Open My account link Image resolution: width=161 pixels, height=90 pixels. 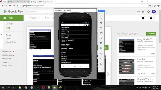click(x=7, y=52)
